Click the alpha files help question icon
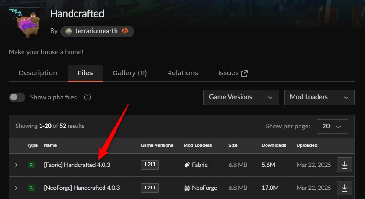This screenshot has height=199, width=365. tap(87, 97)
